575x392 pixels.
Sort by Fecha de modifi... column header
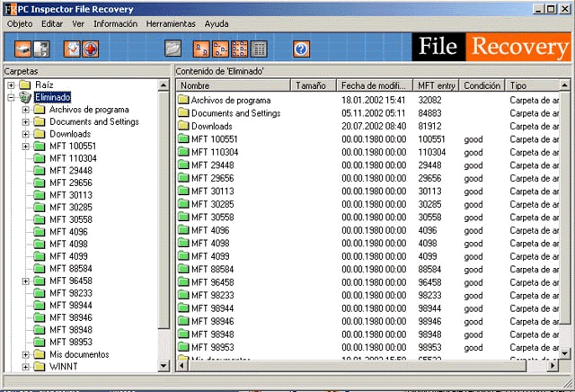[375, 85]
